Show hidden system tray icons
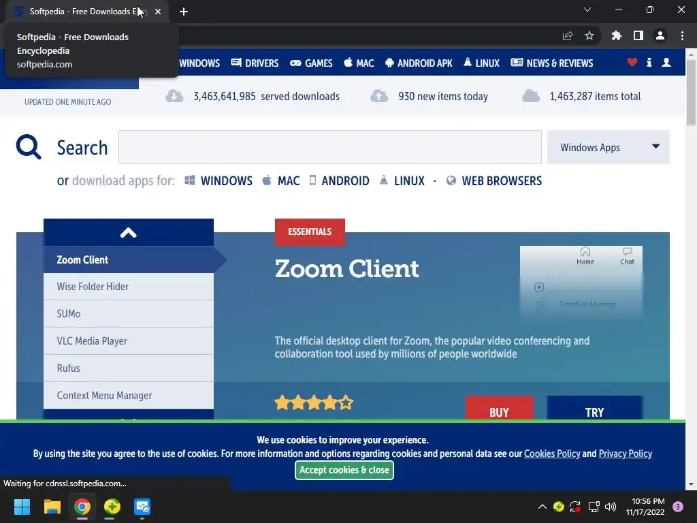Image resolution: width=697 pixels, height=523 pixels. pyautogui.click(x=542, y=507)
